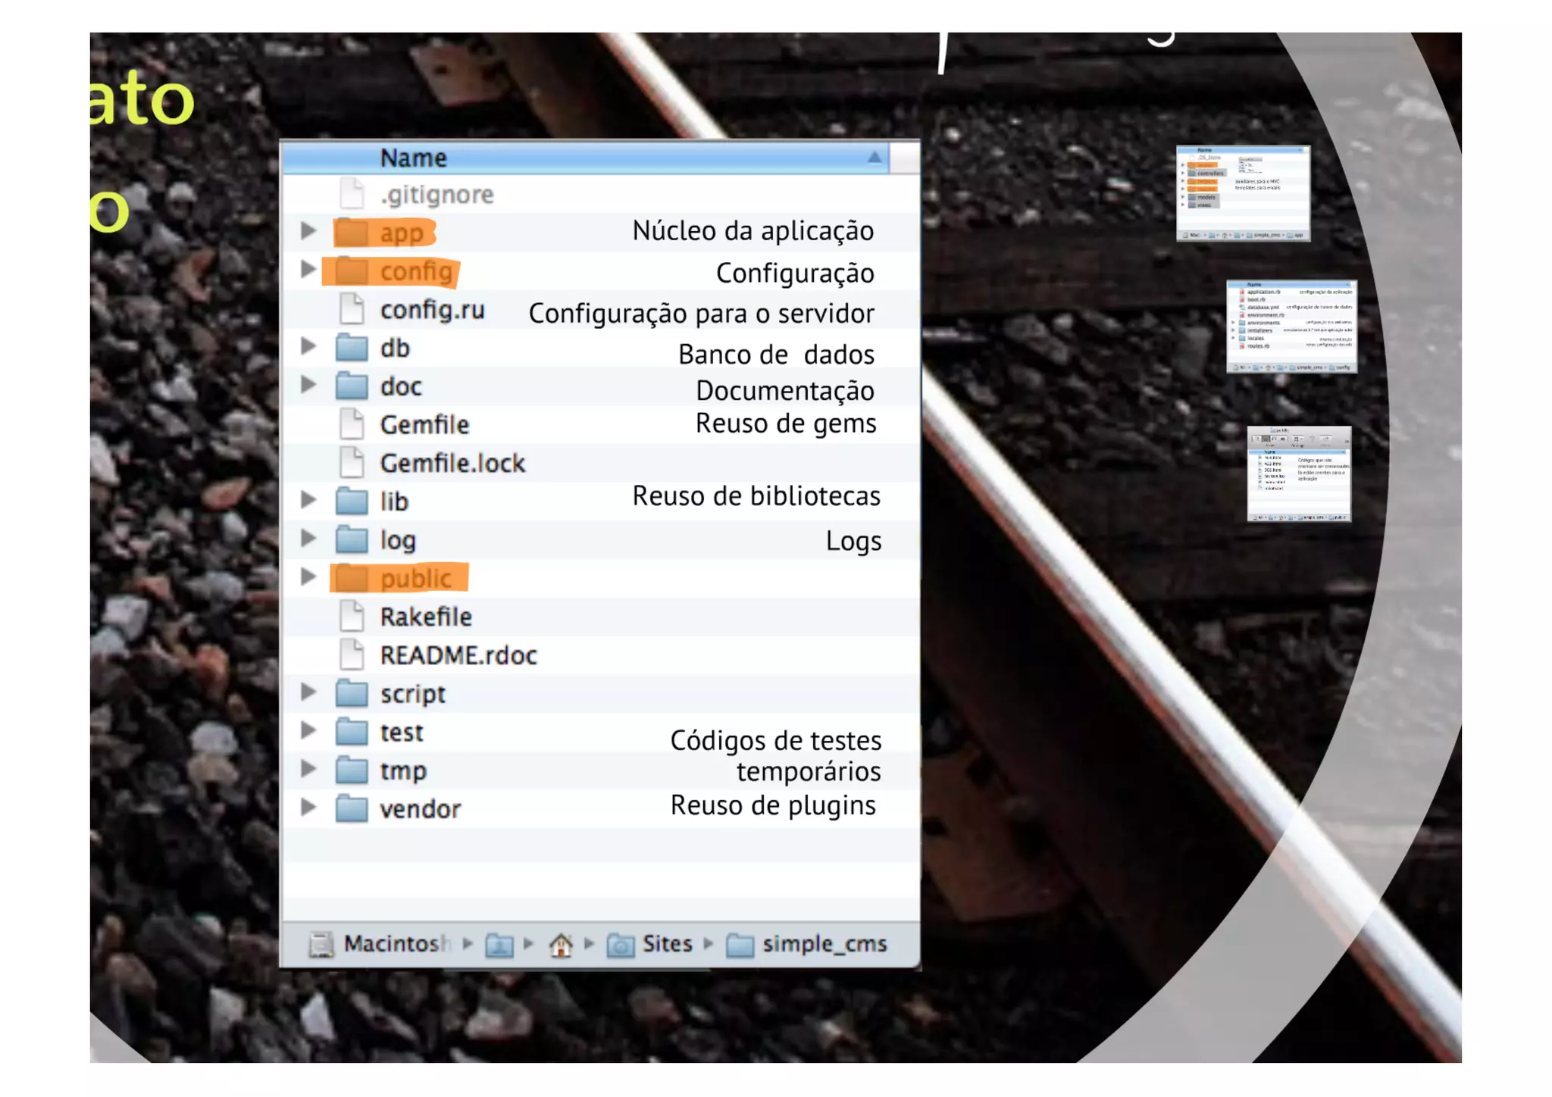This screenshot has width=1552, height=1097.
Task: Expand the script folder disclosure triangle
Action: pyautogui.click(x=308, y=692)
